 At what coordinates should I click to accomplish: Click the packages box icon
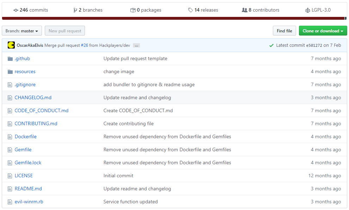tap(133, 10)
